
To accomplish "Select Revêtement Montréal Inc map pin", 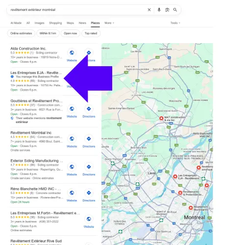I will 191,208.
